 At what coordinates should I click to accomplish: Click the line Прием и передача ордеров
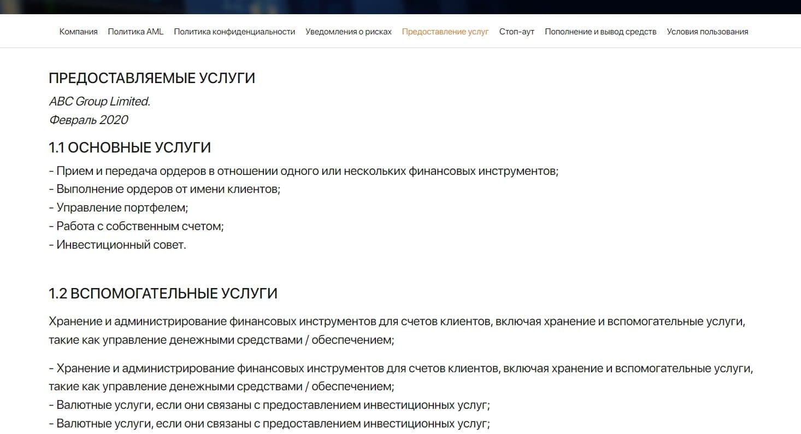coord(304,171)
